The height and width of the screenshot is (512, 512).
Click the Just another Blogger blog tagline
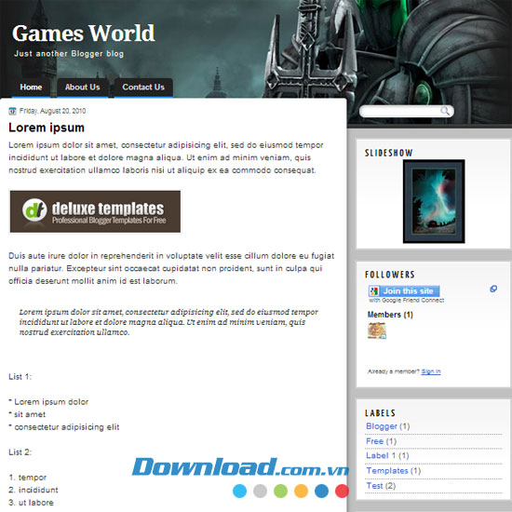tap(69, 54)
